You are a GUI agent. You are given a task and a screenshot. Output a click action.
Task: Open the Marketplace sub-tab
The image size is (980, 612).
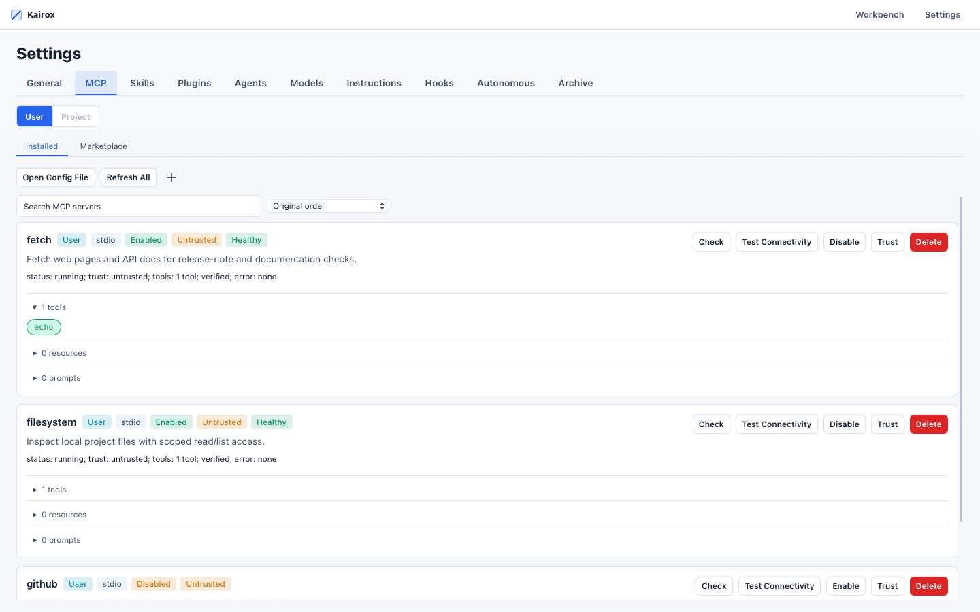click(x=103, y=146)
